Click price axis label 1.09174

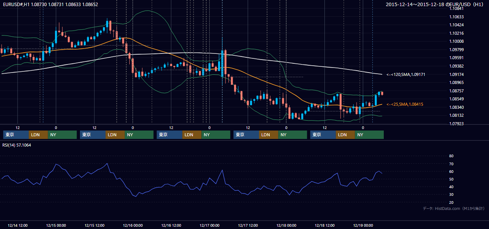(456, 74)
